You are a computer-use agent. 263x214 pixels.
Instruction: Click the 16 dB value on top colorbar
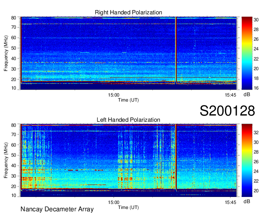[256, 88]
